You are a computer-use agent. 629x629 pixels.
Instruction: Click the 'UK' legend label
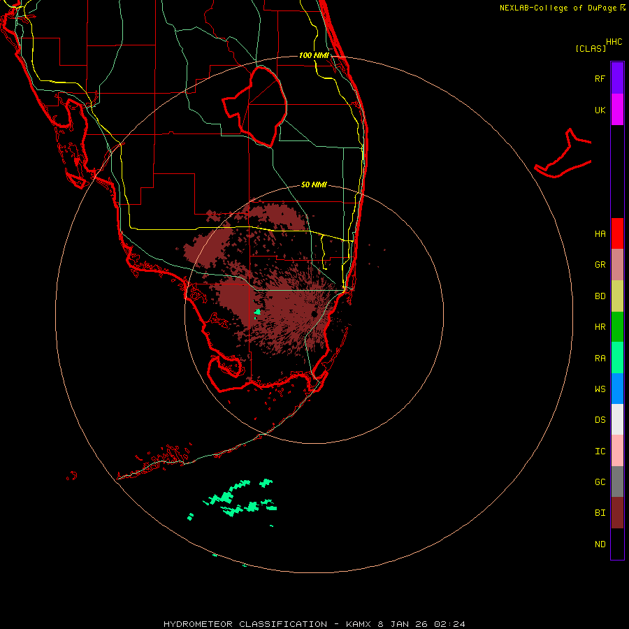pos(600,110)
